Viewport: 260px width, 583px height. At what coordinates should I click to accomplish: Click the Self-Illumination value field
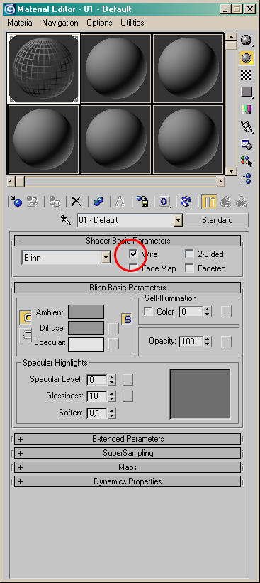pyautogui.click(x=191, y=312)
